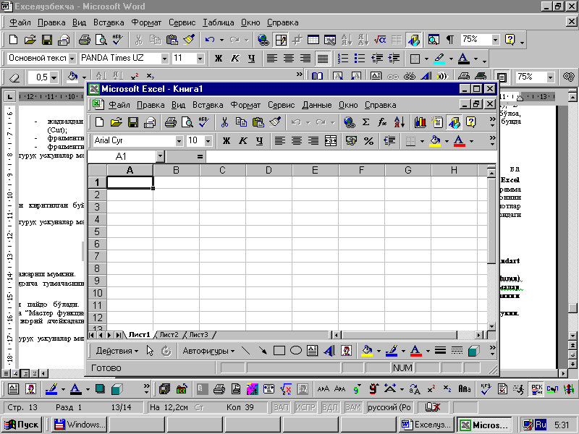Open Excel's Paste Function fx icon
Screen dimensions: 579x434
pyautogui.click(x=382, y=122)
